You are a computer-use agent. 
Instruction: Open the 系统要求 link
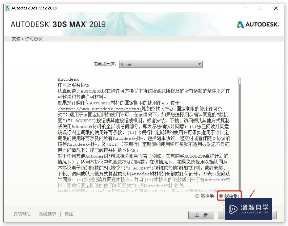coord(47,214)
